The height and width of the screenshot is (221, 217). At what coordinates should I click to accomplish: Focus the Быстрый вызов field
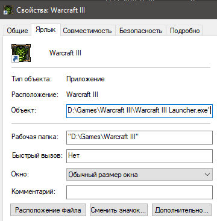point(139,156)
